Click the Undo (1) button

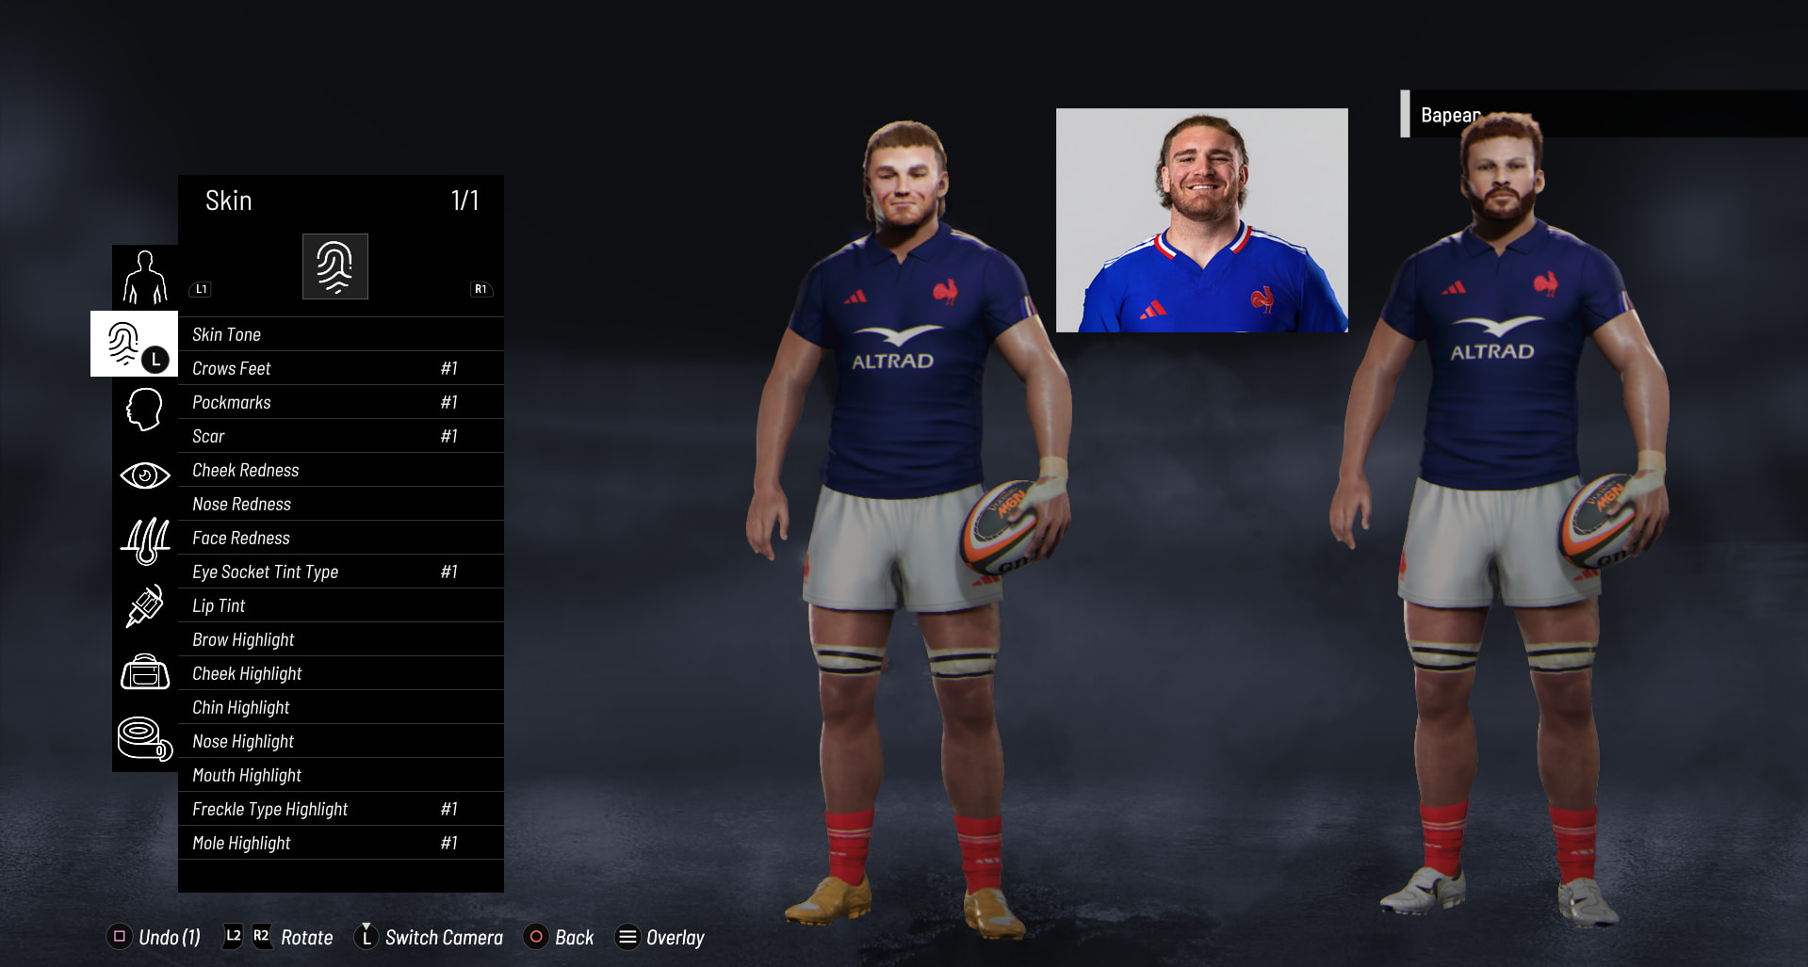pos(154,937)
